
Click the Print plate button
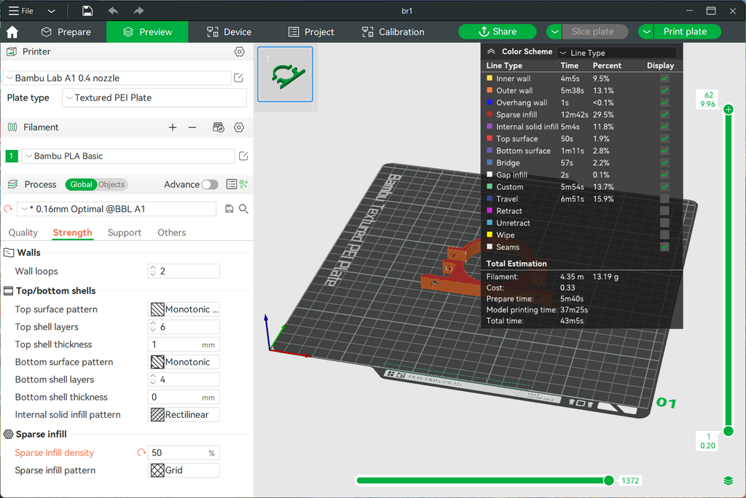[685, 32]
